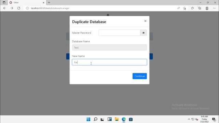Click the New Name text field
The image size is (219, 123).
pyautogui.click(x=109, y=62)
